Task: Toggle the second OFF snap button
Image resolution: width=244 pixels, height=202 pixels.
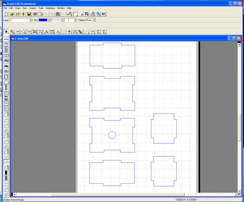Action: [104, 32]
